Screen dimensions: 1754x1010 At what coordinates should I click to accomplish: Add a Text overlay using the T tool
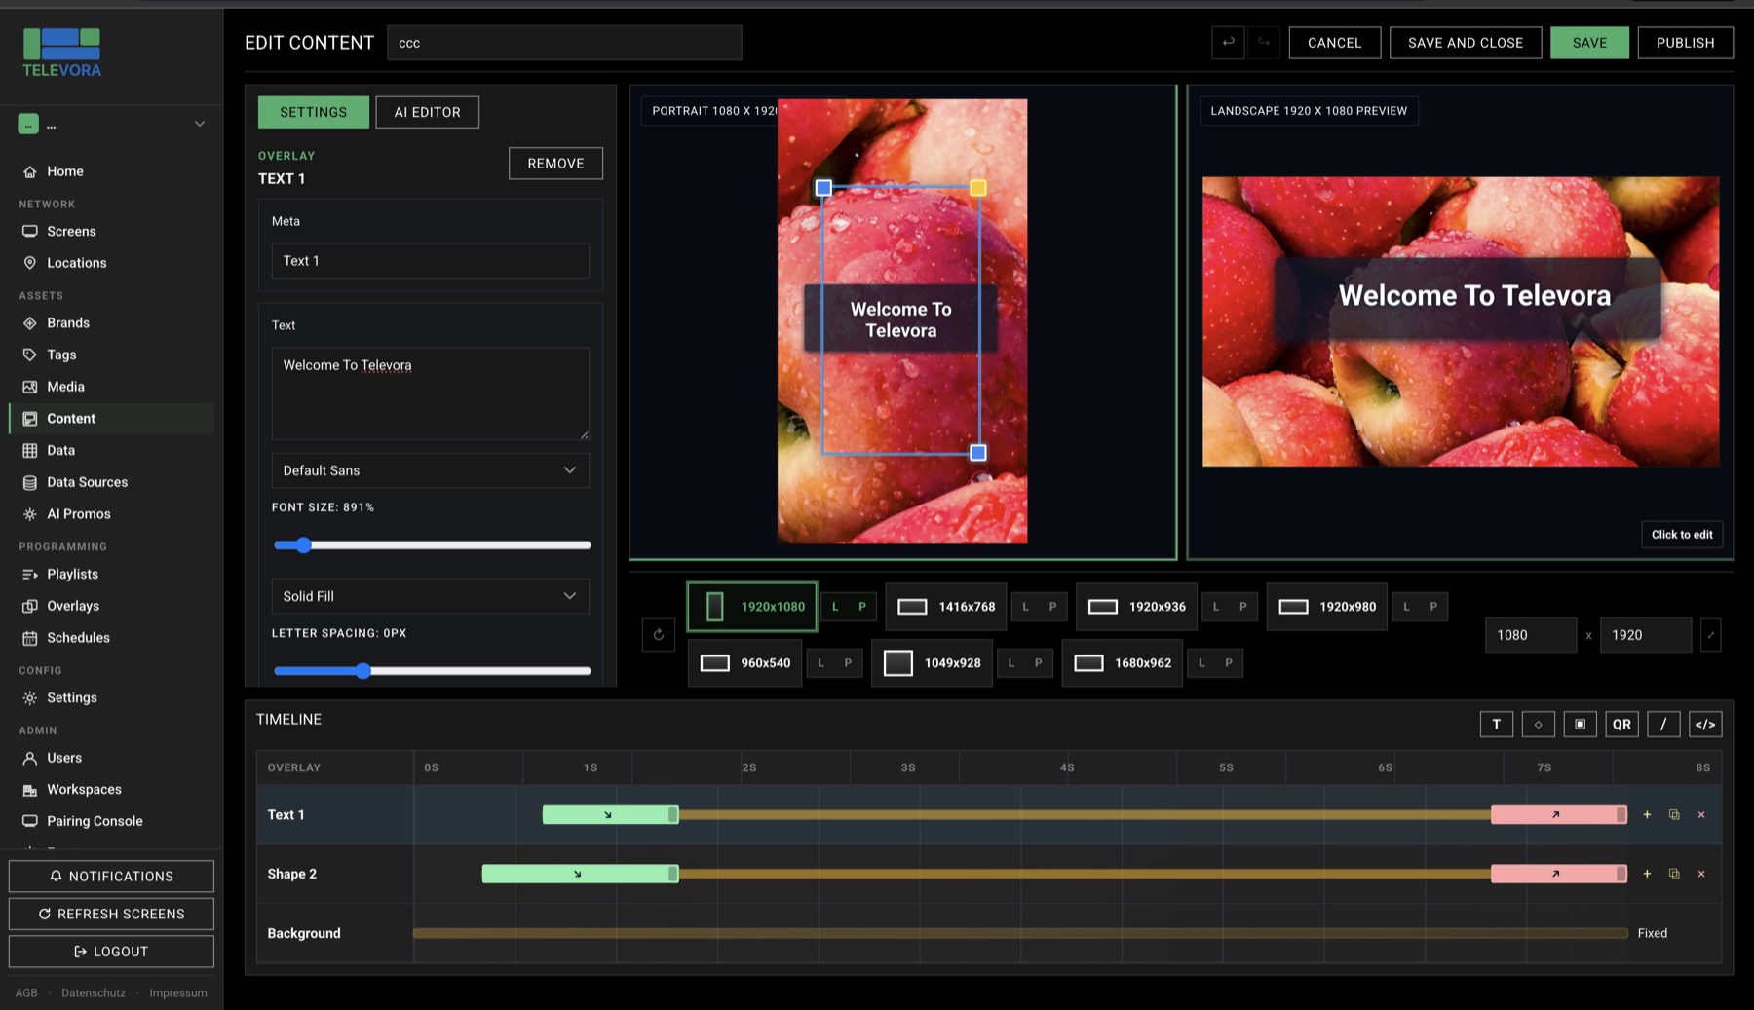1496,724
